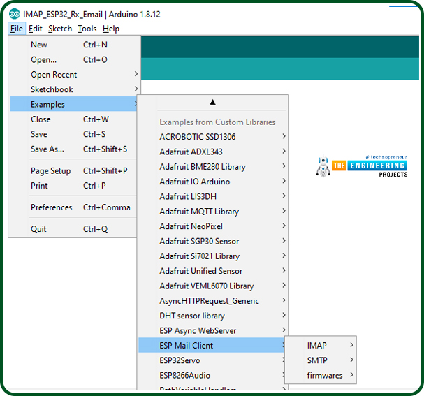424x396 pixels.
Task: Open the Edit menu
Action: point(36,29)
